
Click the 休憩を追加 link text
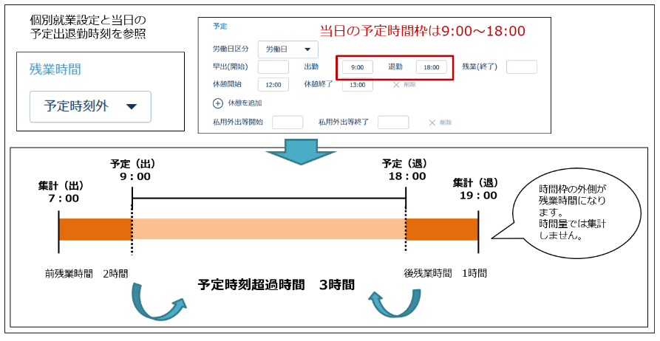[x=245, y=103]
